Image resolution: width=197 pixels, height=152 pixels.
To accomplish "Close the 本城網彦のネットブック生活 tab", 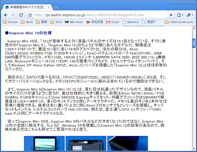I will (x=49, y=7).
